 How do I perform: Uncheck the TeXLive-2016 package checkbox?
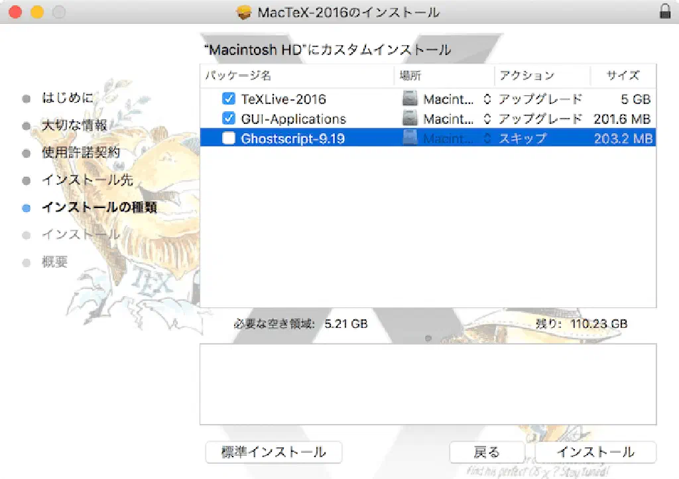[229, 99]
